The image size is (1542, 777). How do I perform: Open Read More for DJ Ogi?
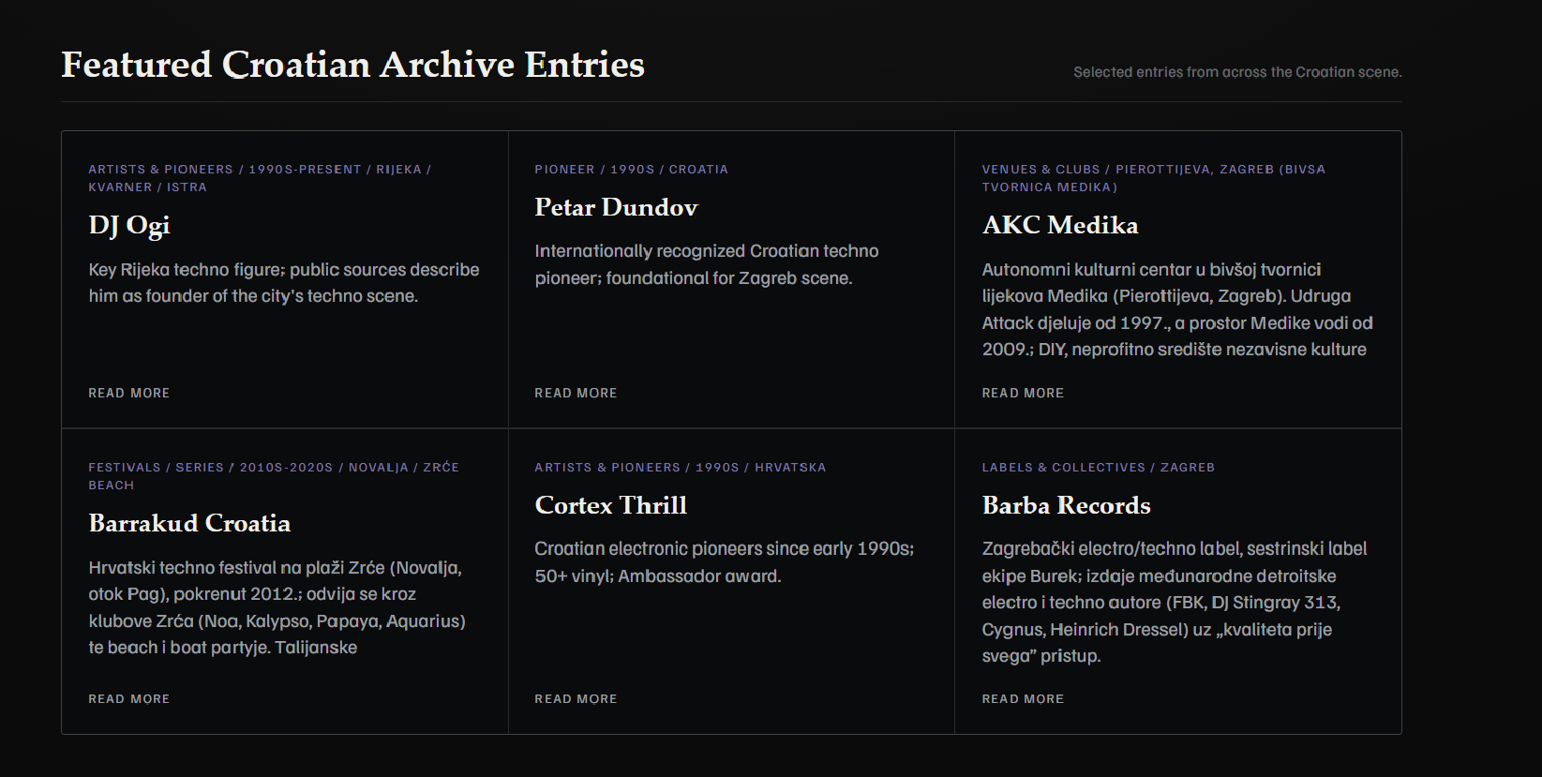129,393
